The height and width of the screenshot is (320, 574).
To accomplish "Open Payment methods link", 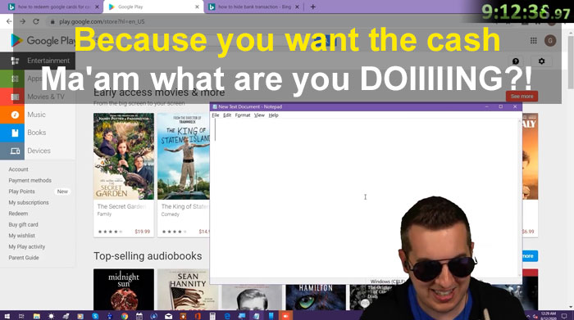I will click(30, 180).
